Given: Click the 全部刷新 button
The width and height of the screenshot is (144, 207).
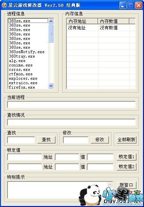Looking at the screenshot, I should (x=126, y=140).
